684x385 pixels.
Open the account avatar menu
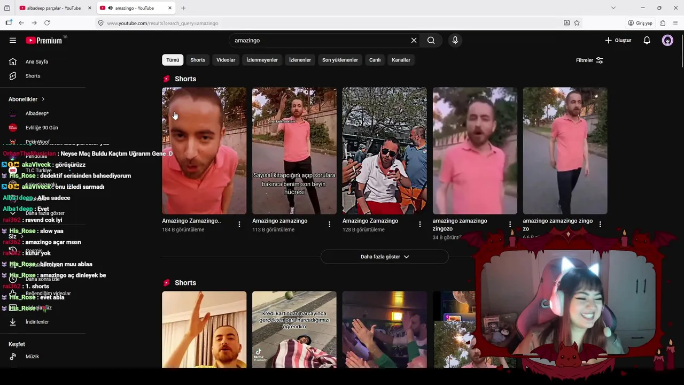(x=667, y=40)
